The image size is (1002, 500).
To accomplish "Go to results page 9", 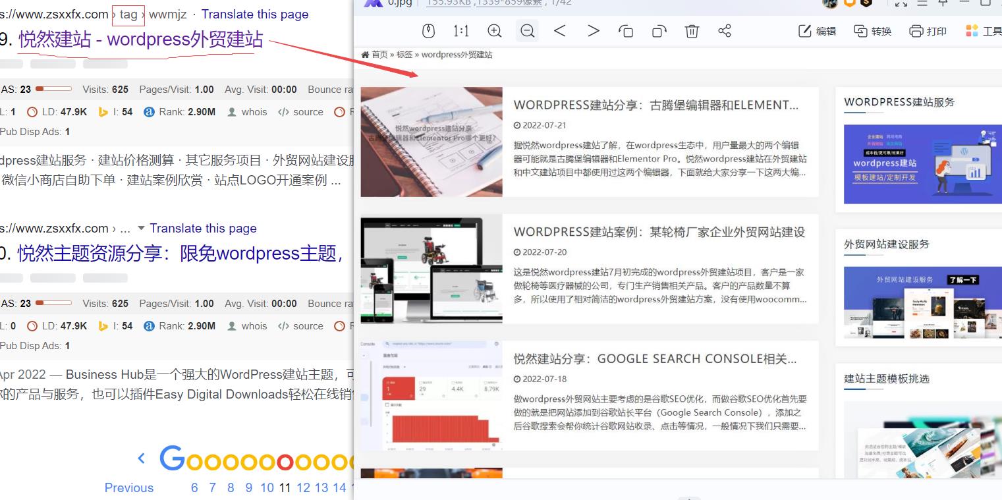I will point(249,487).
